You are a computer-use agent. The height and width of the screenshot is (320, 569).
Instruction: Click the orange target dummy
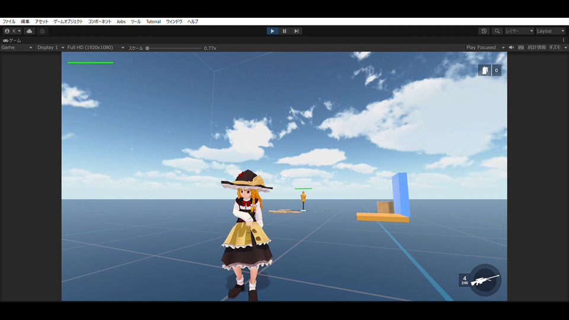[x=303, y=201]
